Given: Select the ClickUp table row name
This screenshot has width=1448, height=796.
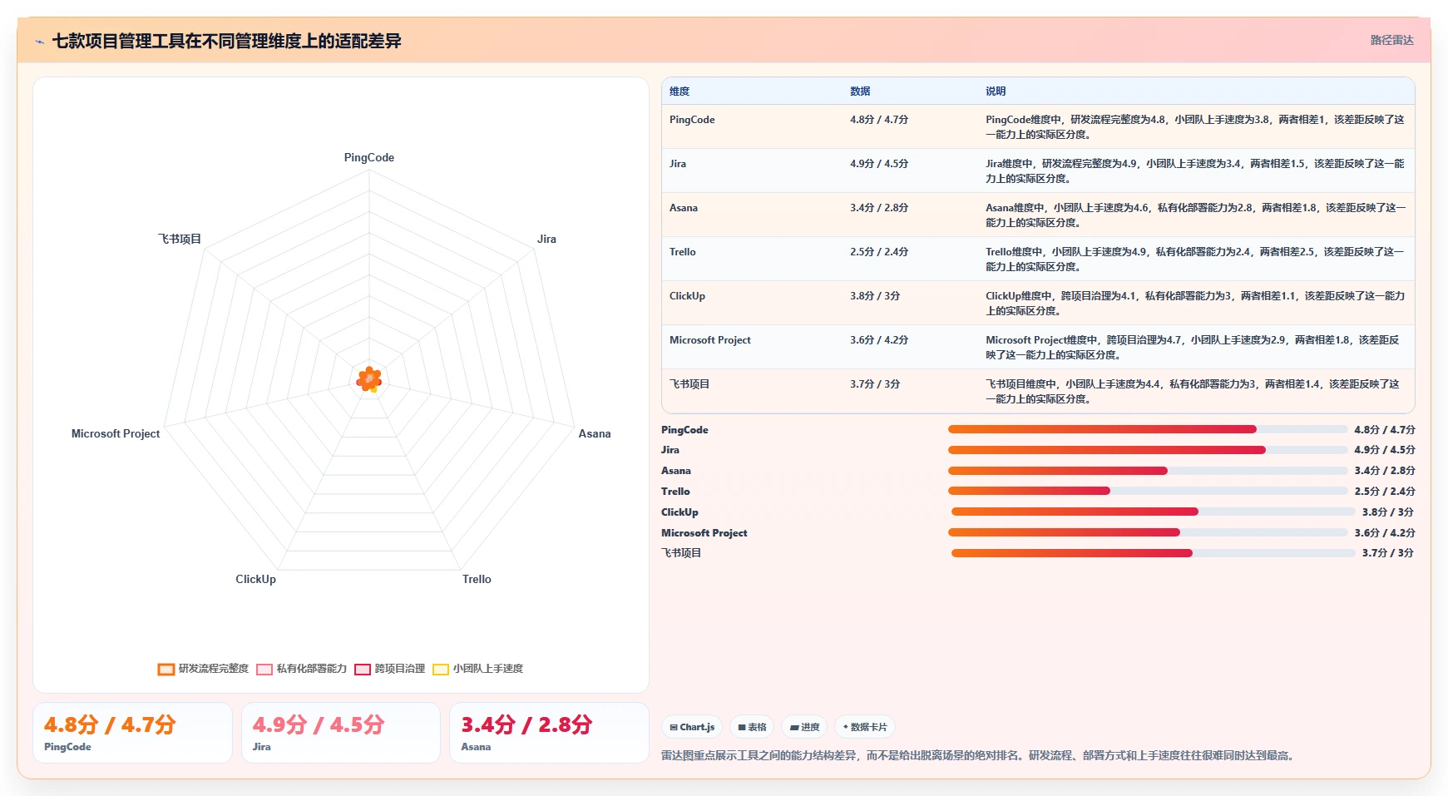Looking at the screenshot, I should tap(687, 296).
